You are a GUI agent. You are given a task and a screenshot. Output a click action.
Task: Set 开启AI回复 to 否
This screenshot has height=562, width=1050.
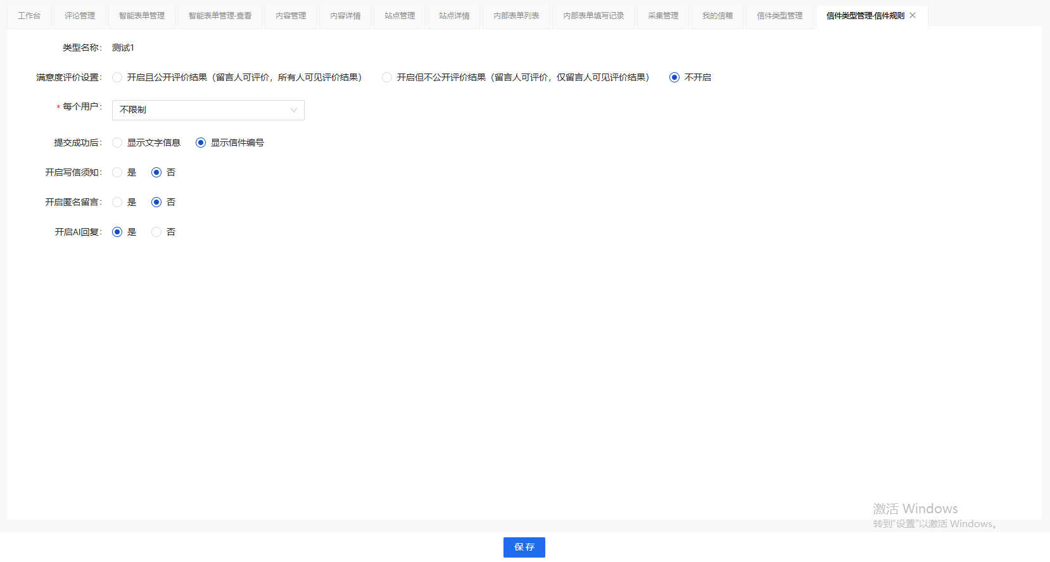click(156, 232)
